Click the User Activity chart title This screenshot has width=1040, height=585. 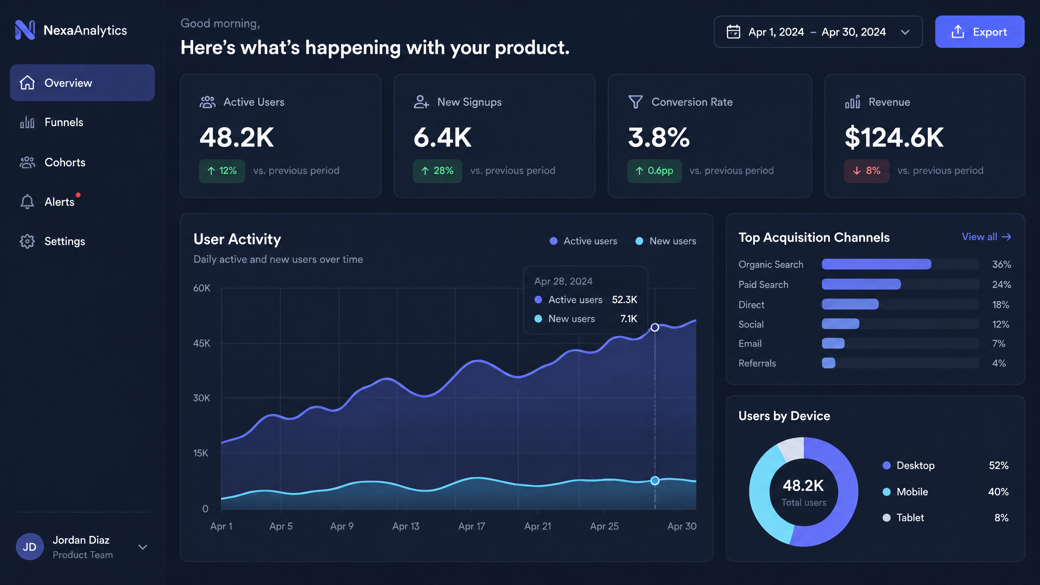[x=237, y=239]
